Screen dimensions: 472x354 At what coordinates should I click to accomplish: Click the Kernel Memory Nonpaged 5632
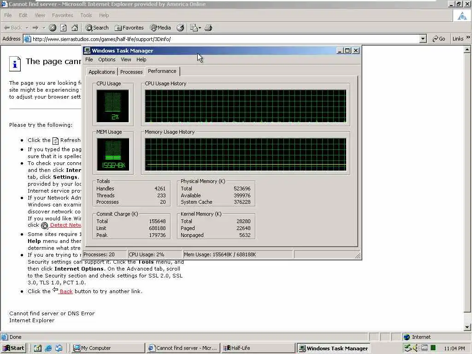(x=245, y=235)
